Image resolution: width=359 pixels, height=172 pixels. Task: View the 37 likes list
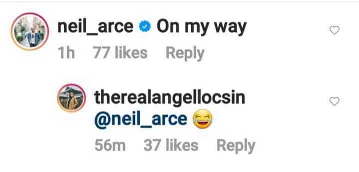pyautogui.click(x=171, y=146)
